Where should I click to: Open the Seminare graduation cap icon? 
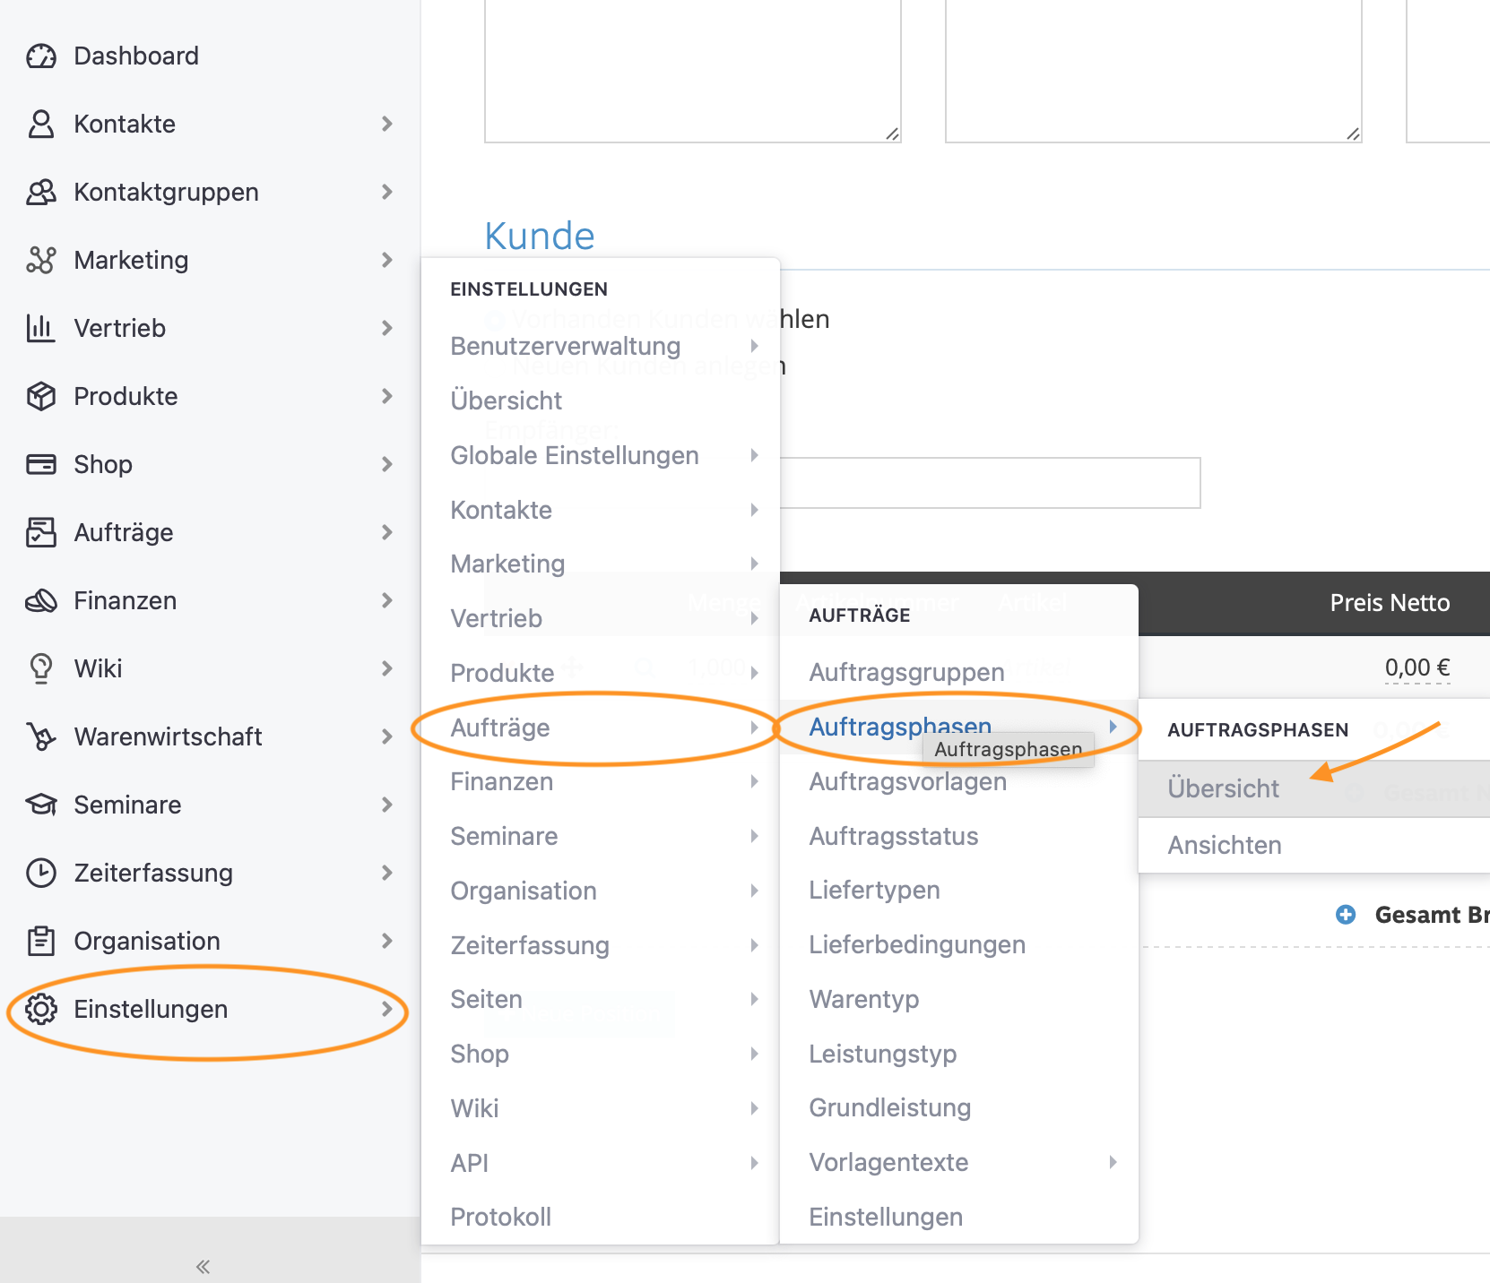coord(40,805)
